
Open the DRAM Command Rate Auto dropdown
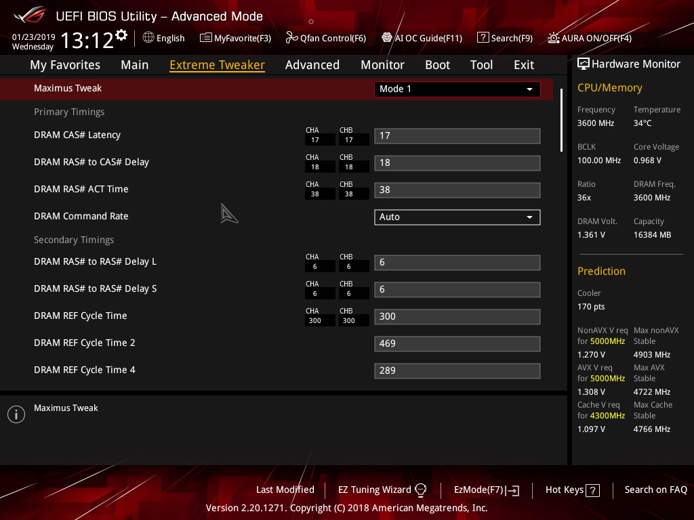click(x=457, y=217)
